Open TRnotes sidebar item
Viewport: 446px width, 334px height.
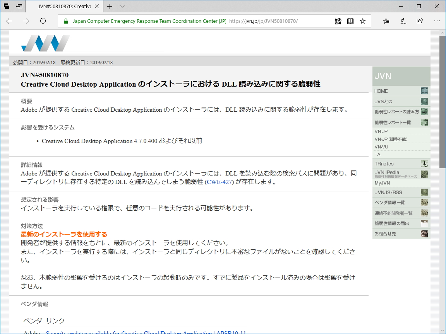coord(401,164)
